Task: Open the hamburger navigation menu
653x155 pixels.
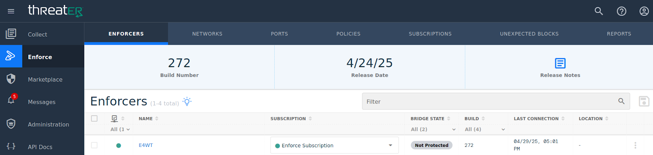Action: point(11,11)
